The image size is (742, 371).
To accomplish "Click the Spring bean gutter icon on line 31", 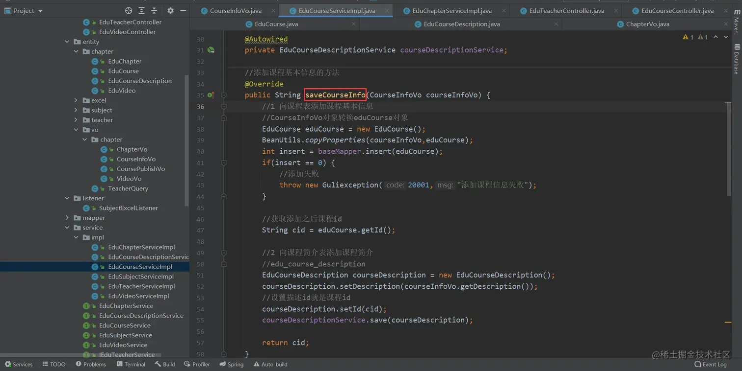I will pos(211,50).
